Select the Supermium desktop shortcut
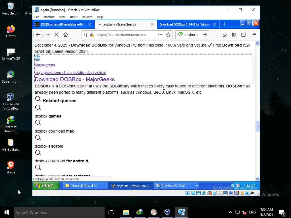Image resolution: width=291 pixels, height=218 pixels. tap(11, 77)
